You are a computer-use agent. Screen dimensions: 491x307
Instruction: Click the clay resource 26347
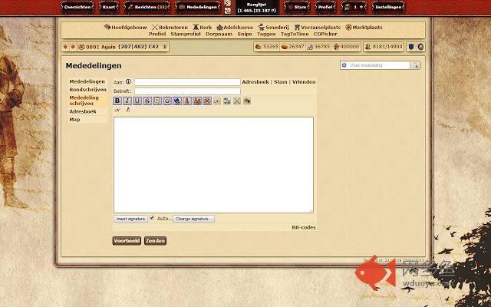click(x=292, y=47)
